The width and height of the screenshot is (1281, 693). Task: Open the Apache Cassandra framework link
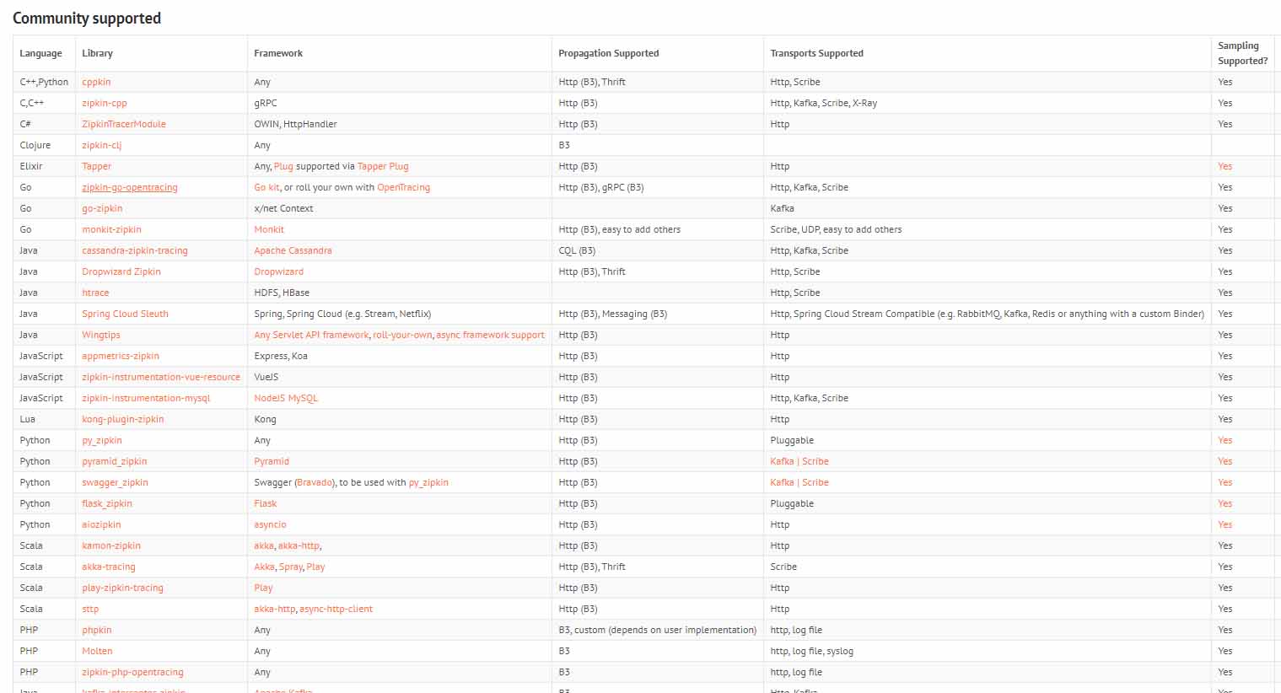pos(293,250)
